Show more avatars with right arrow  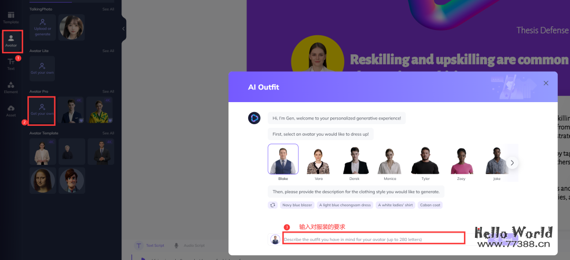click(x=512, y=163)
